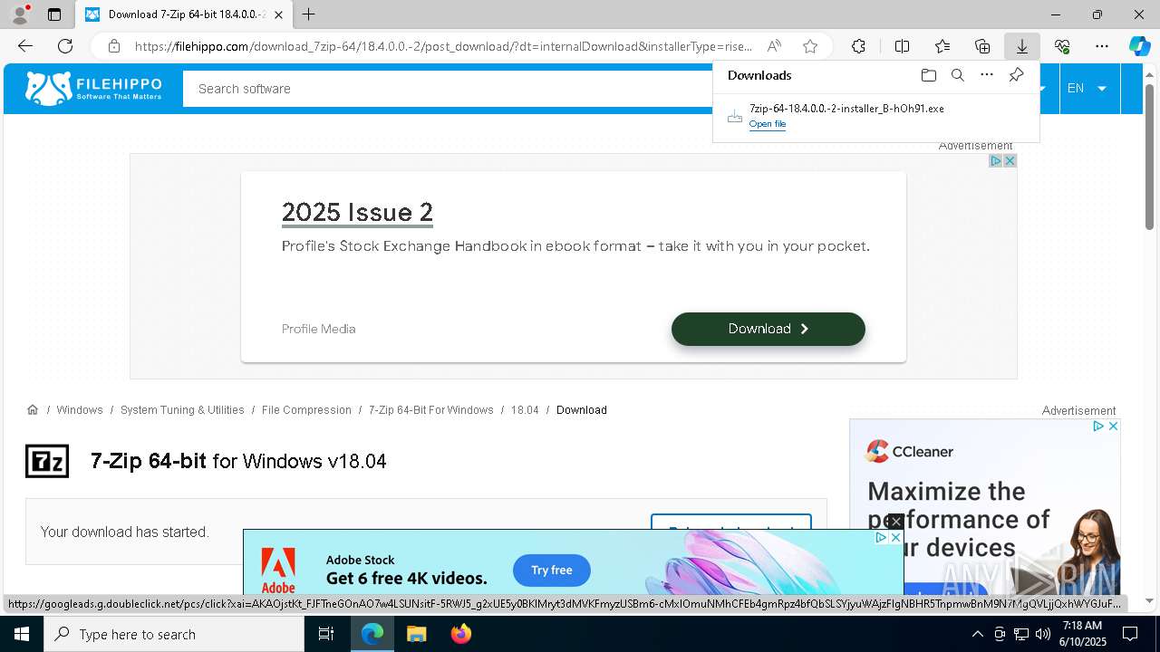Open Read aloud icon in address bar
Screen dimensions: 1160x652
774,46
